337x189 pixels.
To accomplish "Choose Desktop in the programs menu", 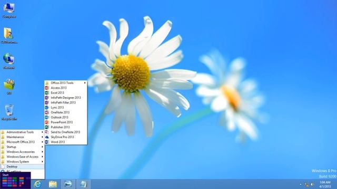I will click(22, 166).
